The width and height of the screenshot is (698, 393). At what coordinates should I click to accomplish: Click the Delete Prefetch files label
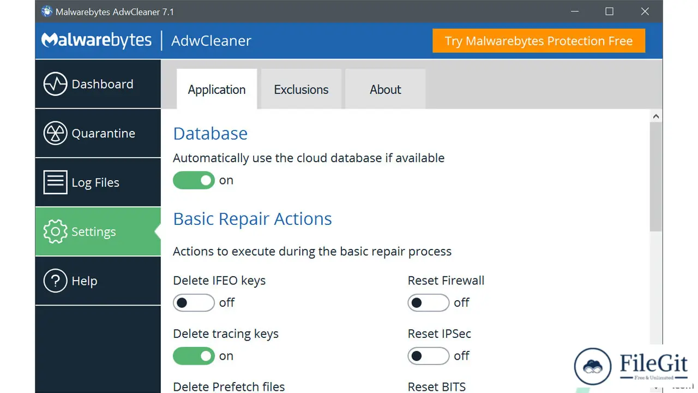[x=229, y=387]
